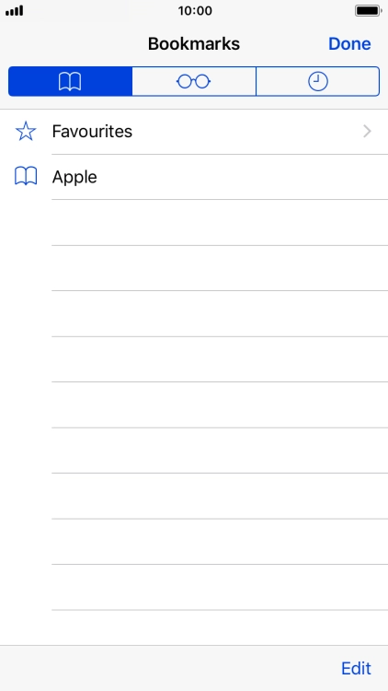Tap the 10:00 clock in status bar

pyautogui.click(x=195, y=10)
